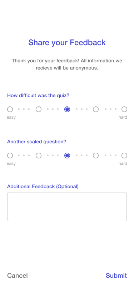Viewport: 134px width, 291px height.
Task: Select the easiest option for quiz difficulty
Action: 10,109
